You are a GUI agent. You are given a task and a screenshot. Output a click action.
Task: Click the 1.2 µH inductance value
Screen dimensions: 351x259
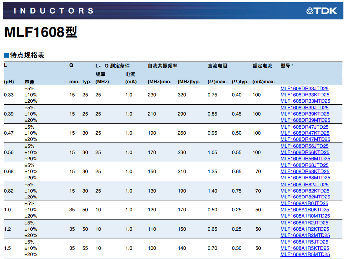[7, 229]
